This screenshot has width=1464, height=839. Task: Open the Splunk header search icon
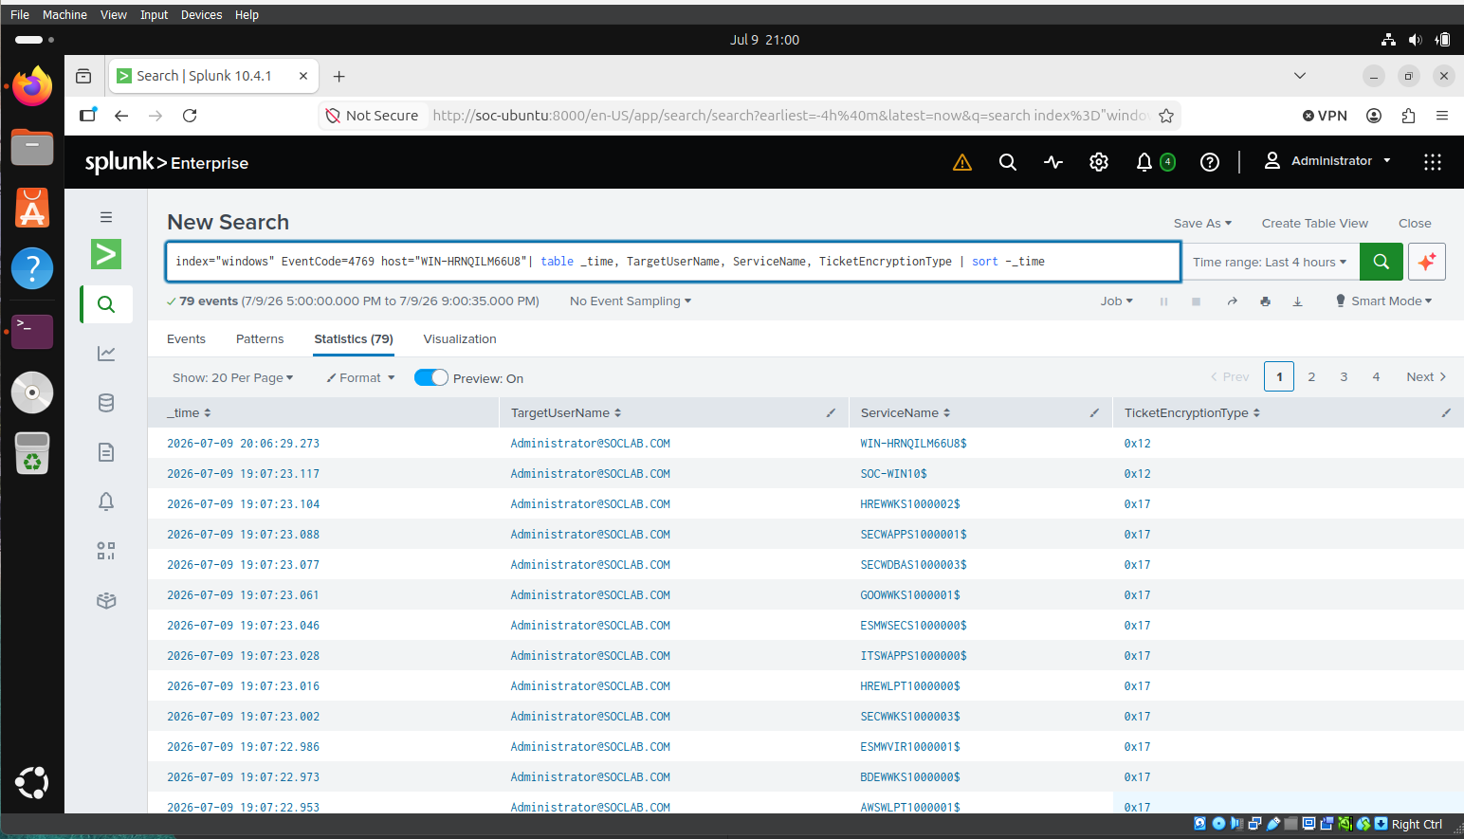1008,162
